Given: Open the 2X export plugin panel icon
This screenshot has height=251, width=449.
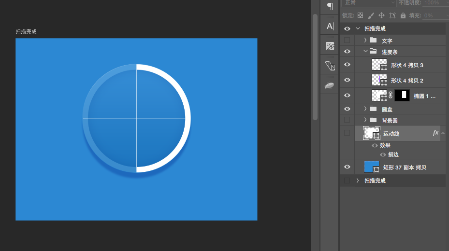Looking at the screenshot, I should [330, 46].
